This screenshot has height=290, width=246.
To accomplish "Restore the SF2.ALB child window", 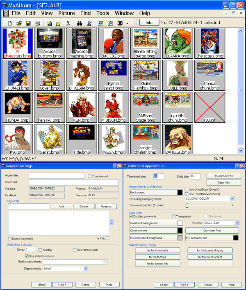I will [233, 13].
